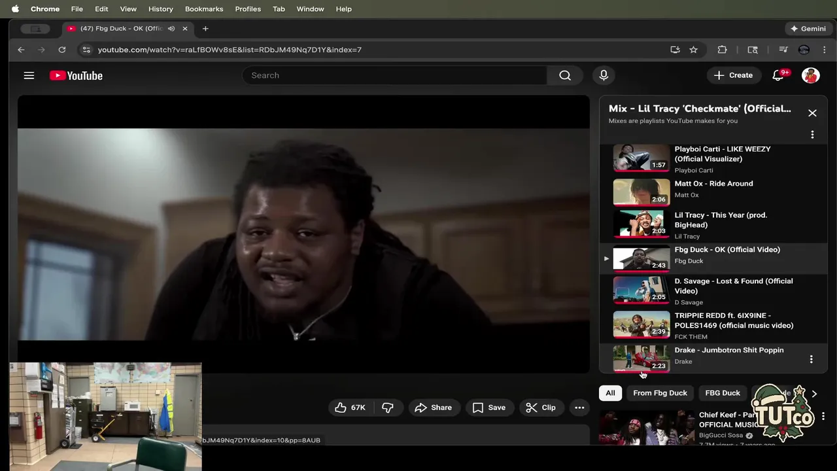Close the Mix playlist panel
Viewport: 837px width, 471px height.
tap(812, 113)
